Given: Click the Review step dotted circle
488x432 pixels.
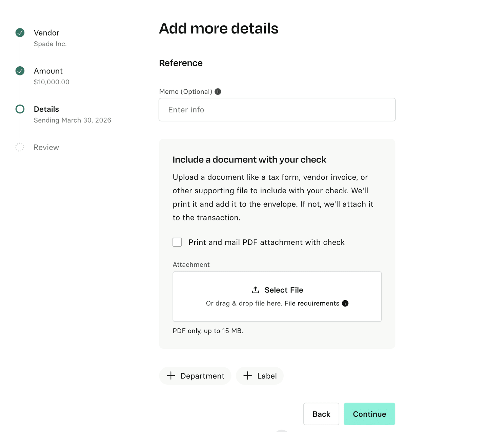Looking at the screenshot, I should click(x=20, y=147).
